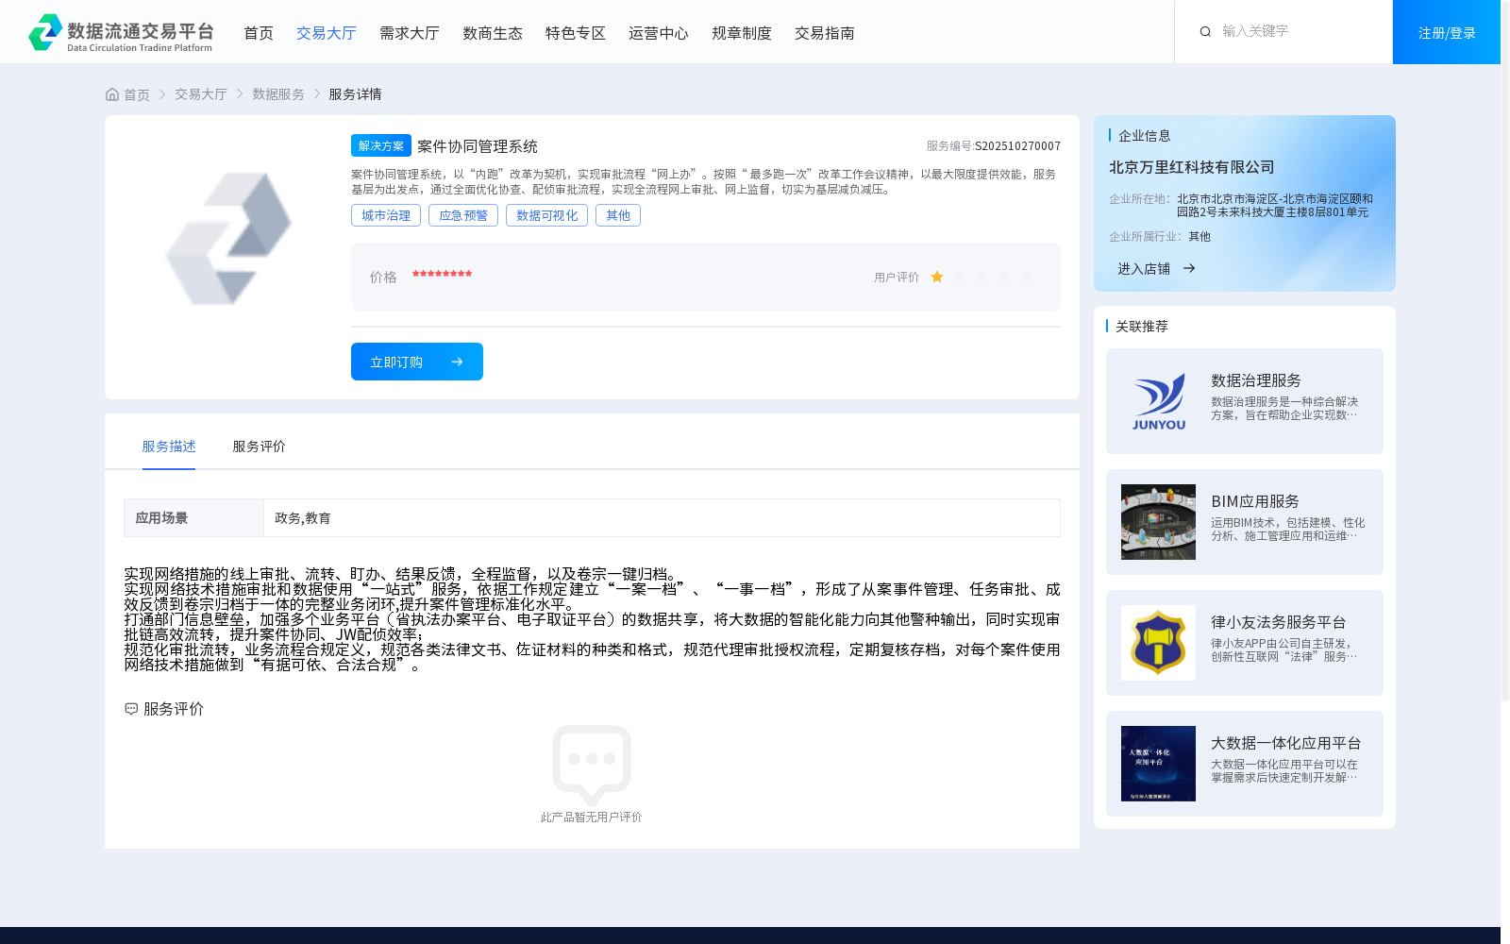Click the 企业信息 heading
This screenshot has height=944, width=1510.
click(1145, 136)
